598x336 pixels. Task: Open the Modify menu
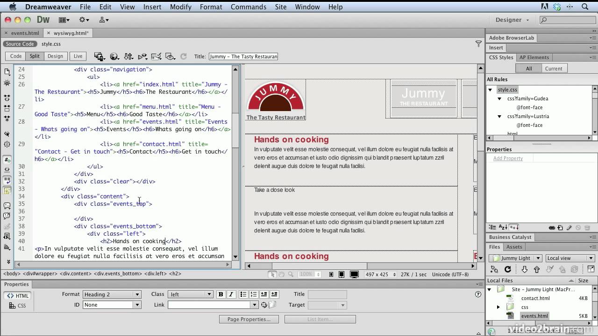[x=180, y=7]
